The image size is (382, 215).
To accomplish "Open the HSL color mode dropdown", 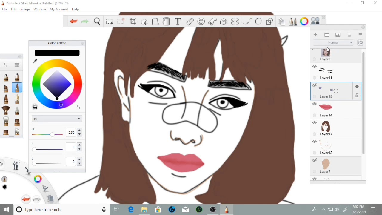I will tap(57, 119).
